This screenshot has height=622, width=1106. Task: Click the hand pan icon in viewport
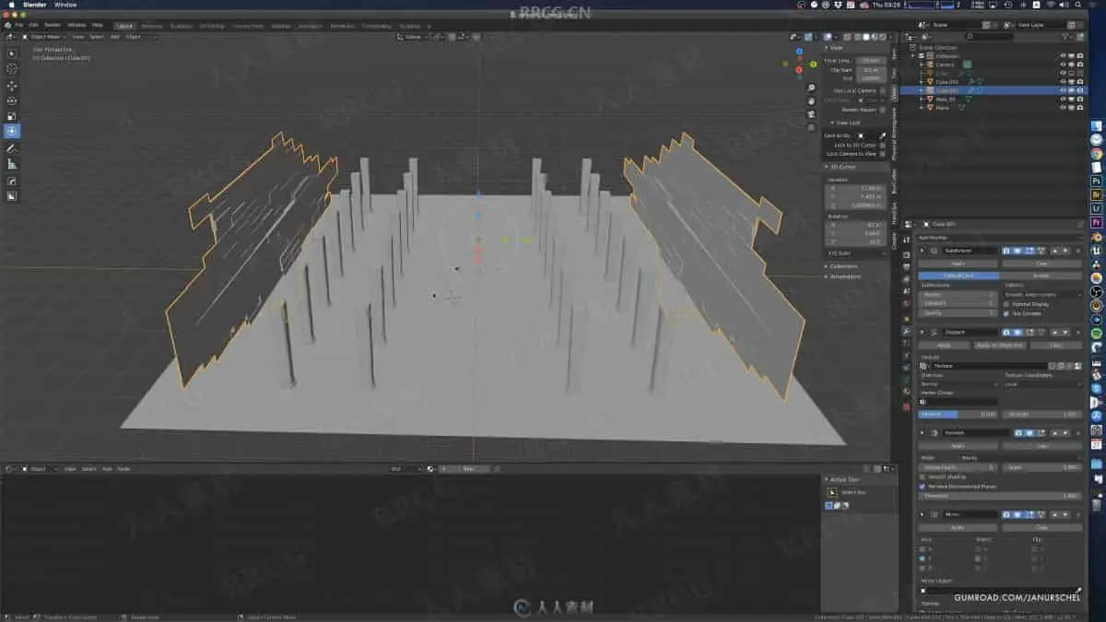click(x=811, y=100)
